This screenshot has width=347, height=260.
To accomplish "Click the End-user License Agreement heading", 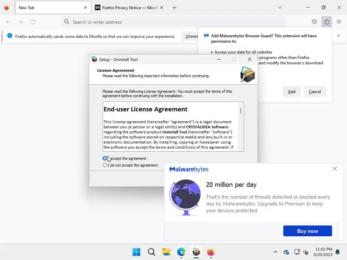I will (145, 109).
